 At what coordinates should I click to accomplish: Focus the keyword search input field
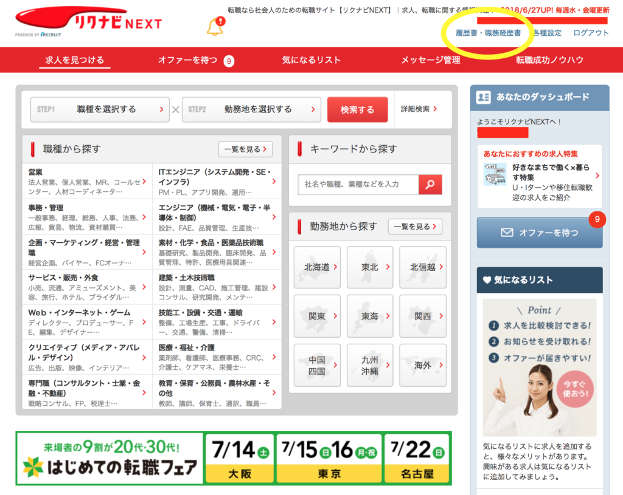tap(358, 185)
